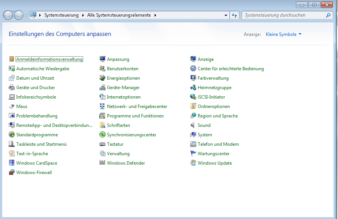Open the Region und Sprache link
This screenshot has width=338, height=219.
218,116
